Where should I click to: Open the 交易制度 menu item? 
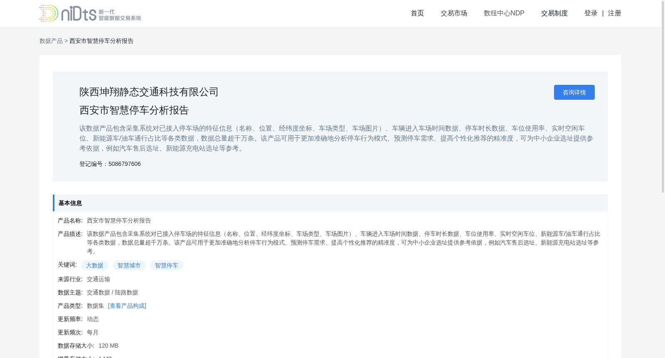coord(554,13)
